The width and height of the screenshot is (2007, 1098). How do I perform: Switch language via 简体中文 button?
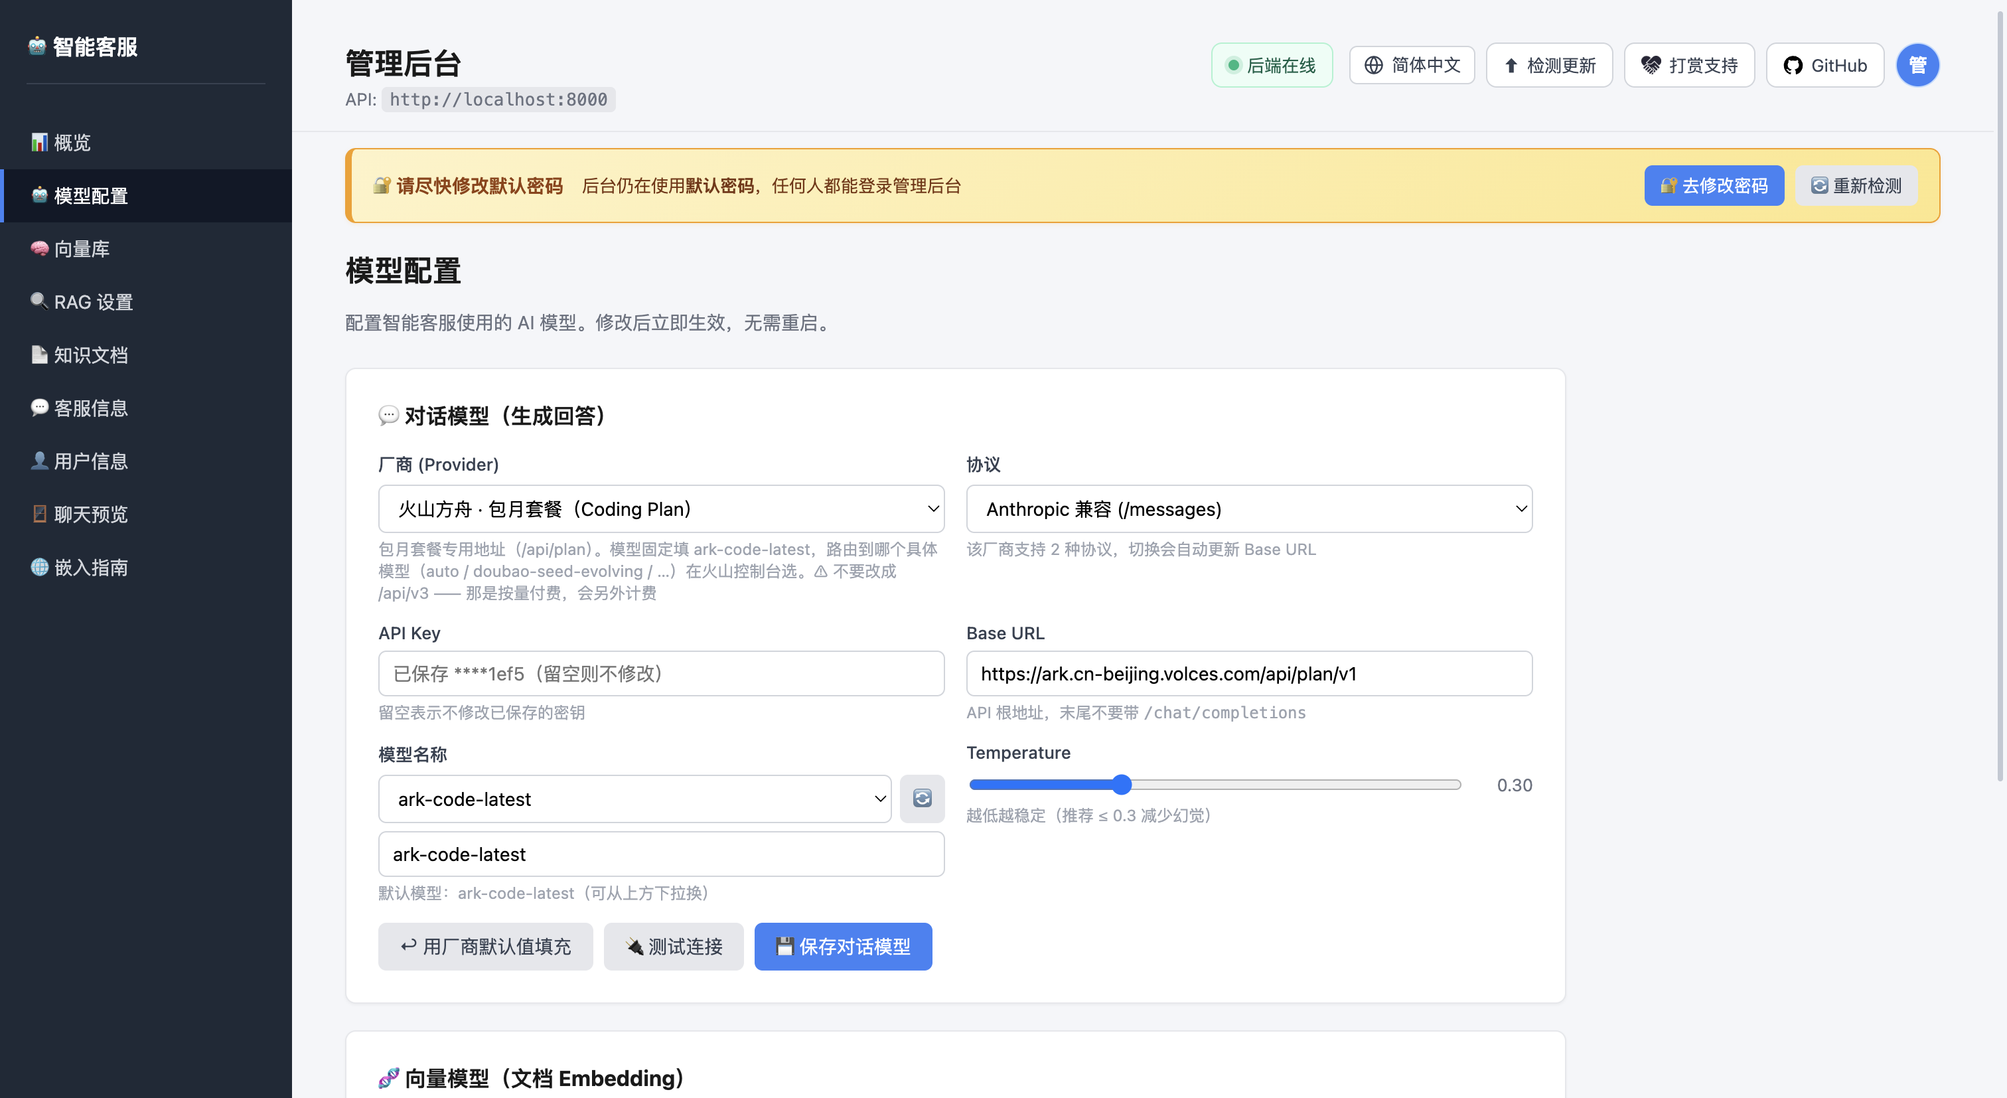coord(1412,66)
